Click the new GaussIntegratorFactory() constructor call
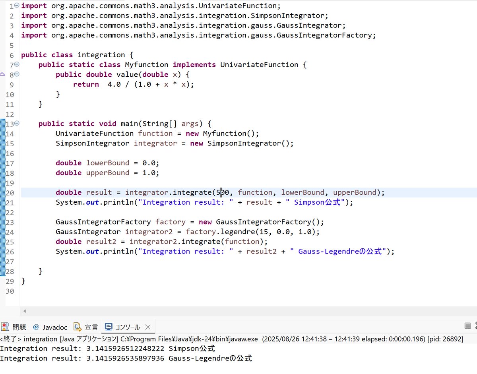 click(259, 222)
